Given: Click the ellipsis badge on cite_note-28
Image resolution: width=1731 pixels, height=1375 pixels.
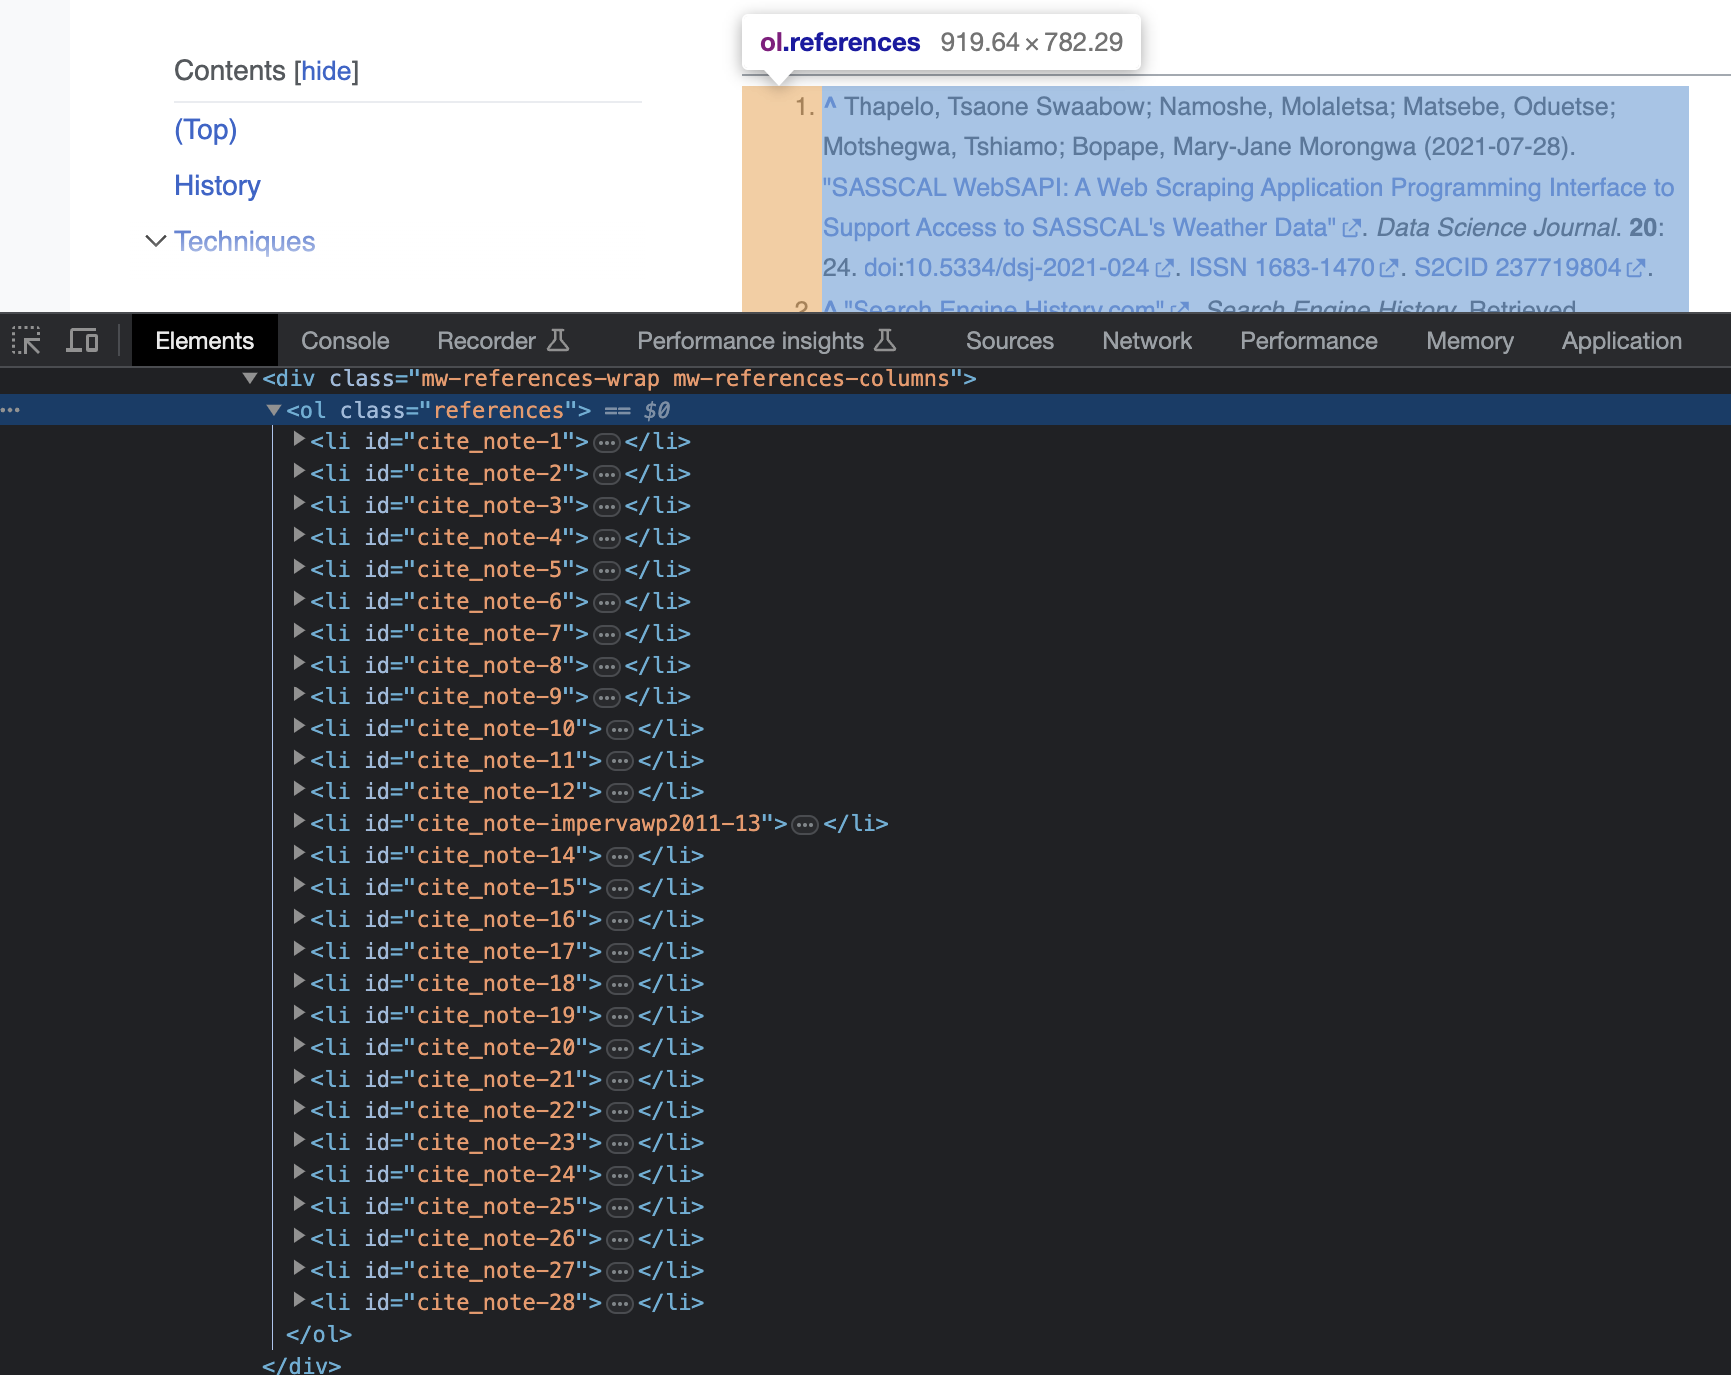Looking at the screenshot, I should click(x=620, y=1303).
